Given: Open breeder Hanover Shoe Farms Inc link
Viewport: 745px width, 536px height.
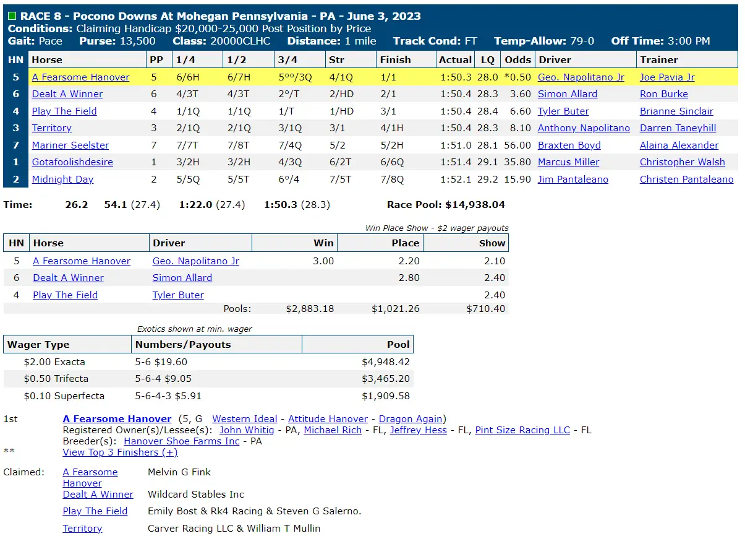Looking at the screenshot, I should coord(182,441).
